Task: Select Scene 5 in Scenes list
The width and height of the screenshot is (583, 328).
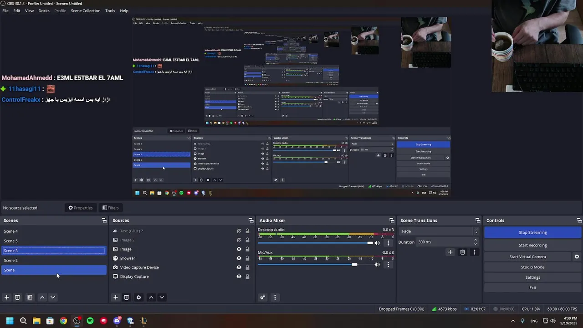Action: (54, 241)
